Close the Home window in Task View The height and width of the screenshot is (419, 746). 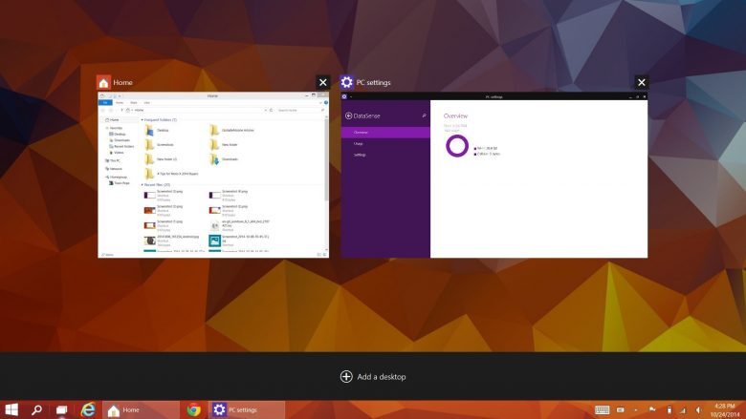pos(323,83)
